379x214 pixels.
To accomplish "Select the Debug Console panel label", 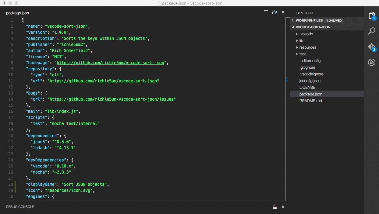I will [x=19, y=206].
